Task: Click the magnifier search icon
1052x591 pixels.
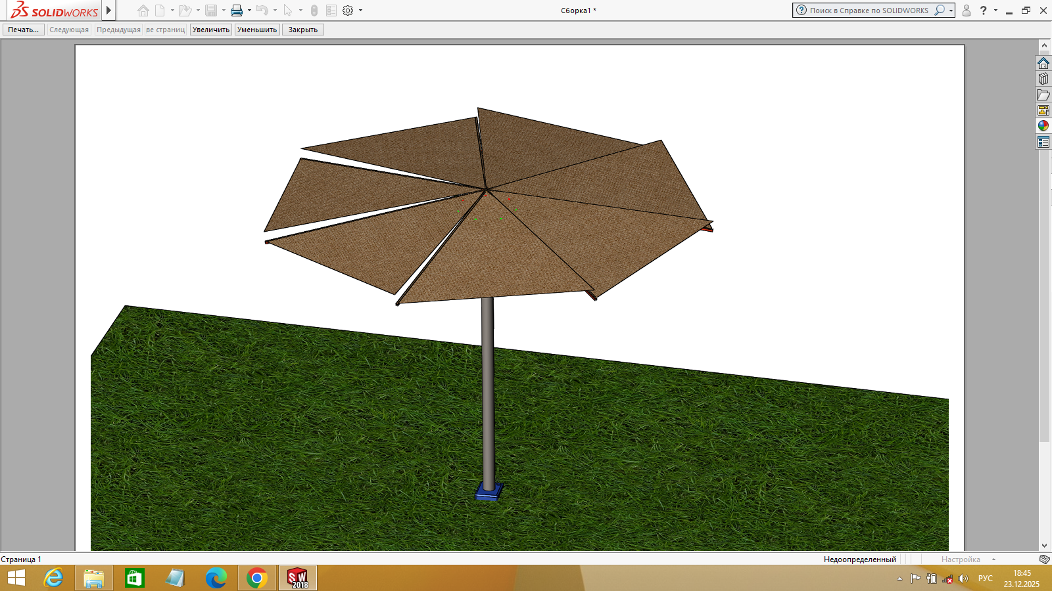Action: [940, 11]
